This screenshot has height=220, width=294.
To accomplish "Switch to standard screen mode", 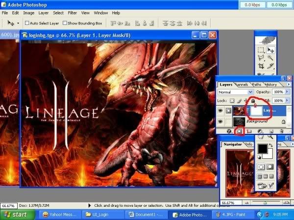I will tap(260, 176).
